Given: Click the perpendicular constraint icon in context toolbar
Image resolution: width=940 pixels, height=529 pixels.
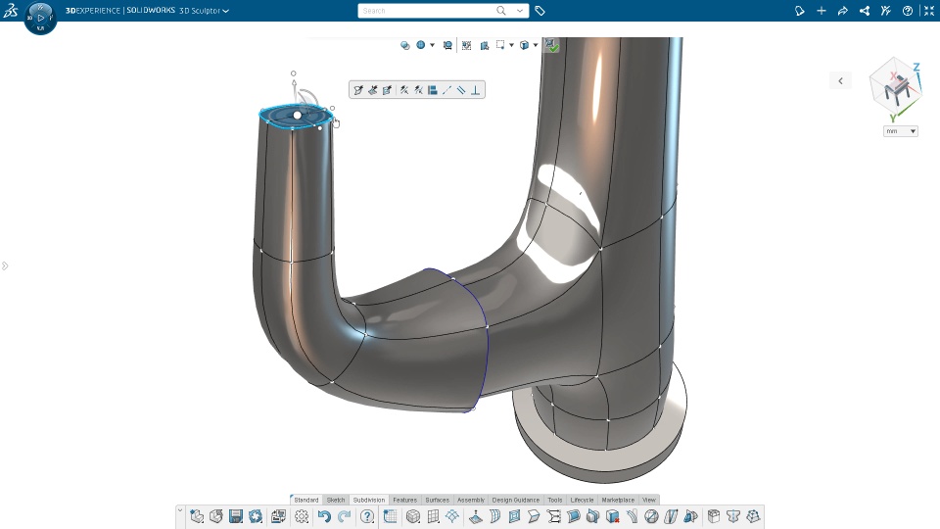Looking at the screenshot, I should pos(476,90).
